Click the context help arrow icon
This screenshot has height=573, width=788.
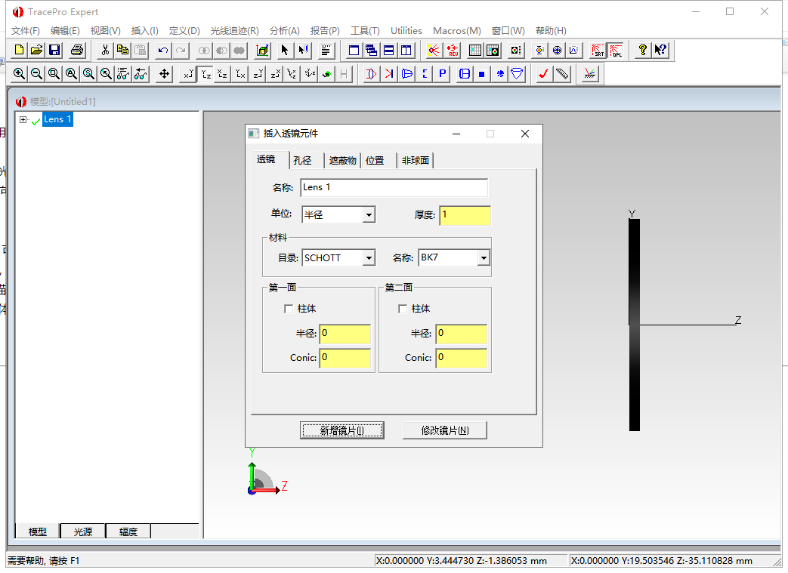coord(660,50)
